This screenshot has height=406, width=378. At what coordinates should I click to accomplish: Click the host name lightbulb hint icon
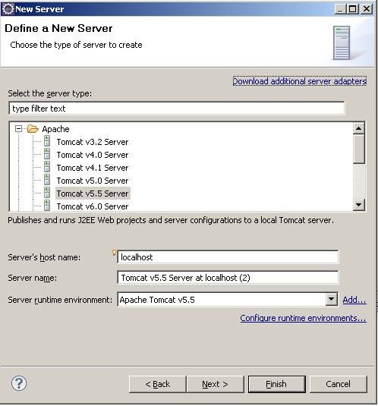(114, 253)
